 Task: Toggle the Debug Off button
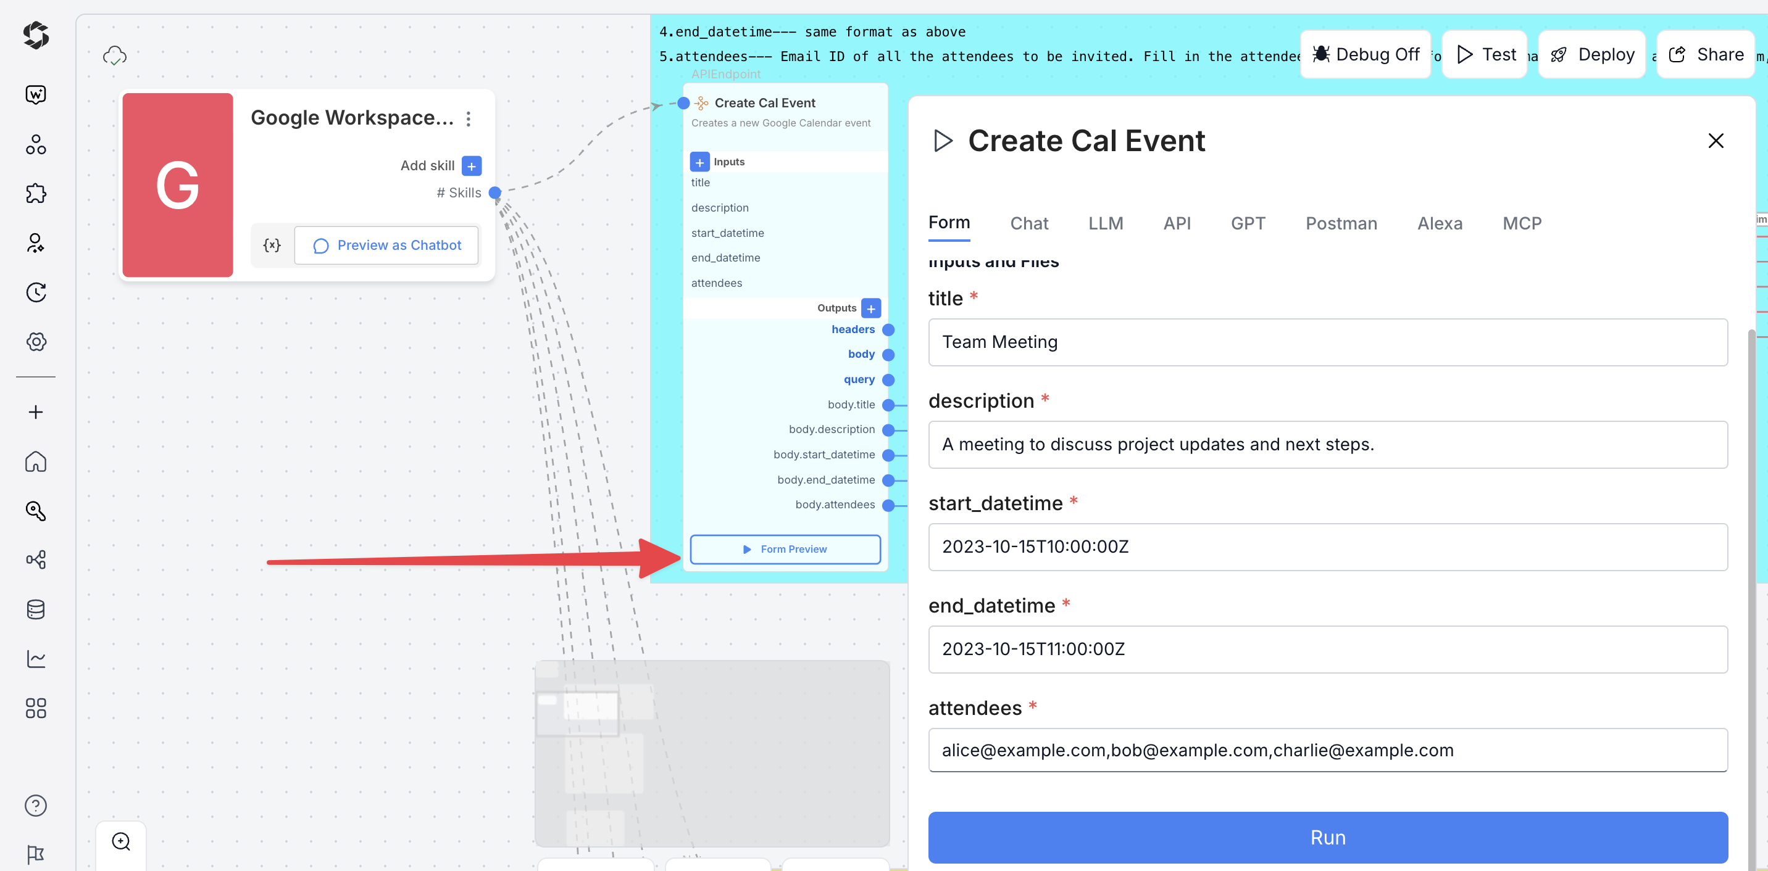1365,54
